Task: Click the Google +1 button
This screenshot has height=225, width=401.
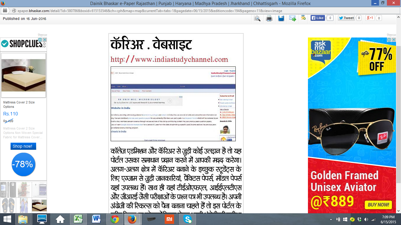Action: (x=370, y=18)
